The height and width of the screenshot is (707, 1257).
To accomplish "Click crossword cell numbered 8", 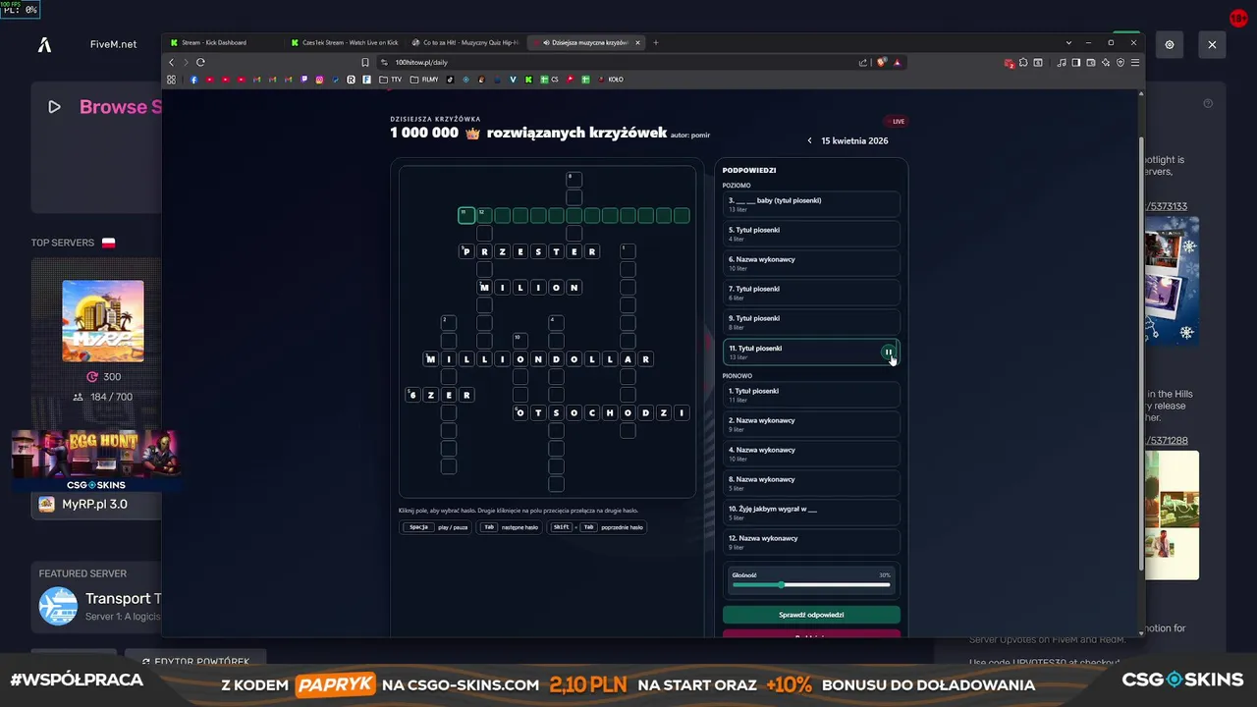I will (574, 180).
